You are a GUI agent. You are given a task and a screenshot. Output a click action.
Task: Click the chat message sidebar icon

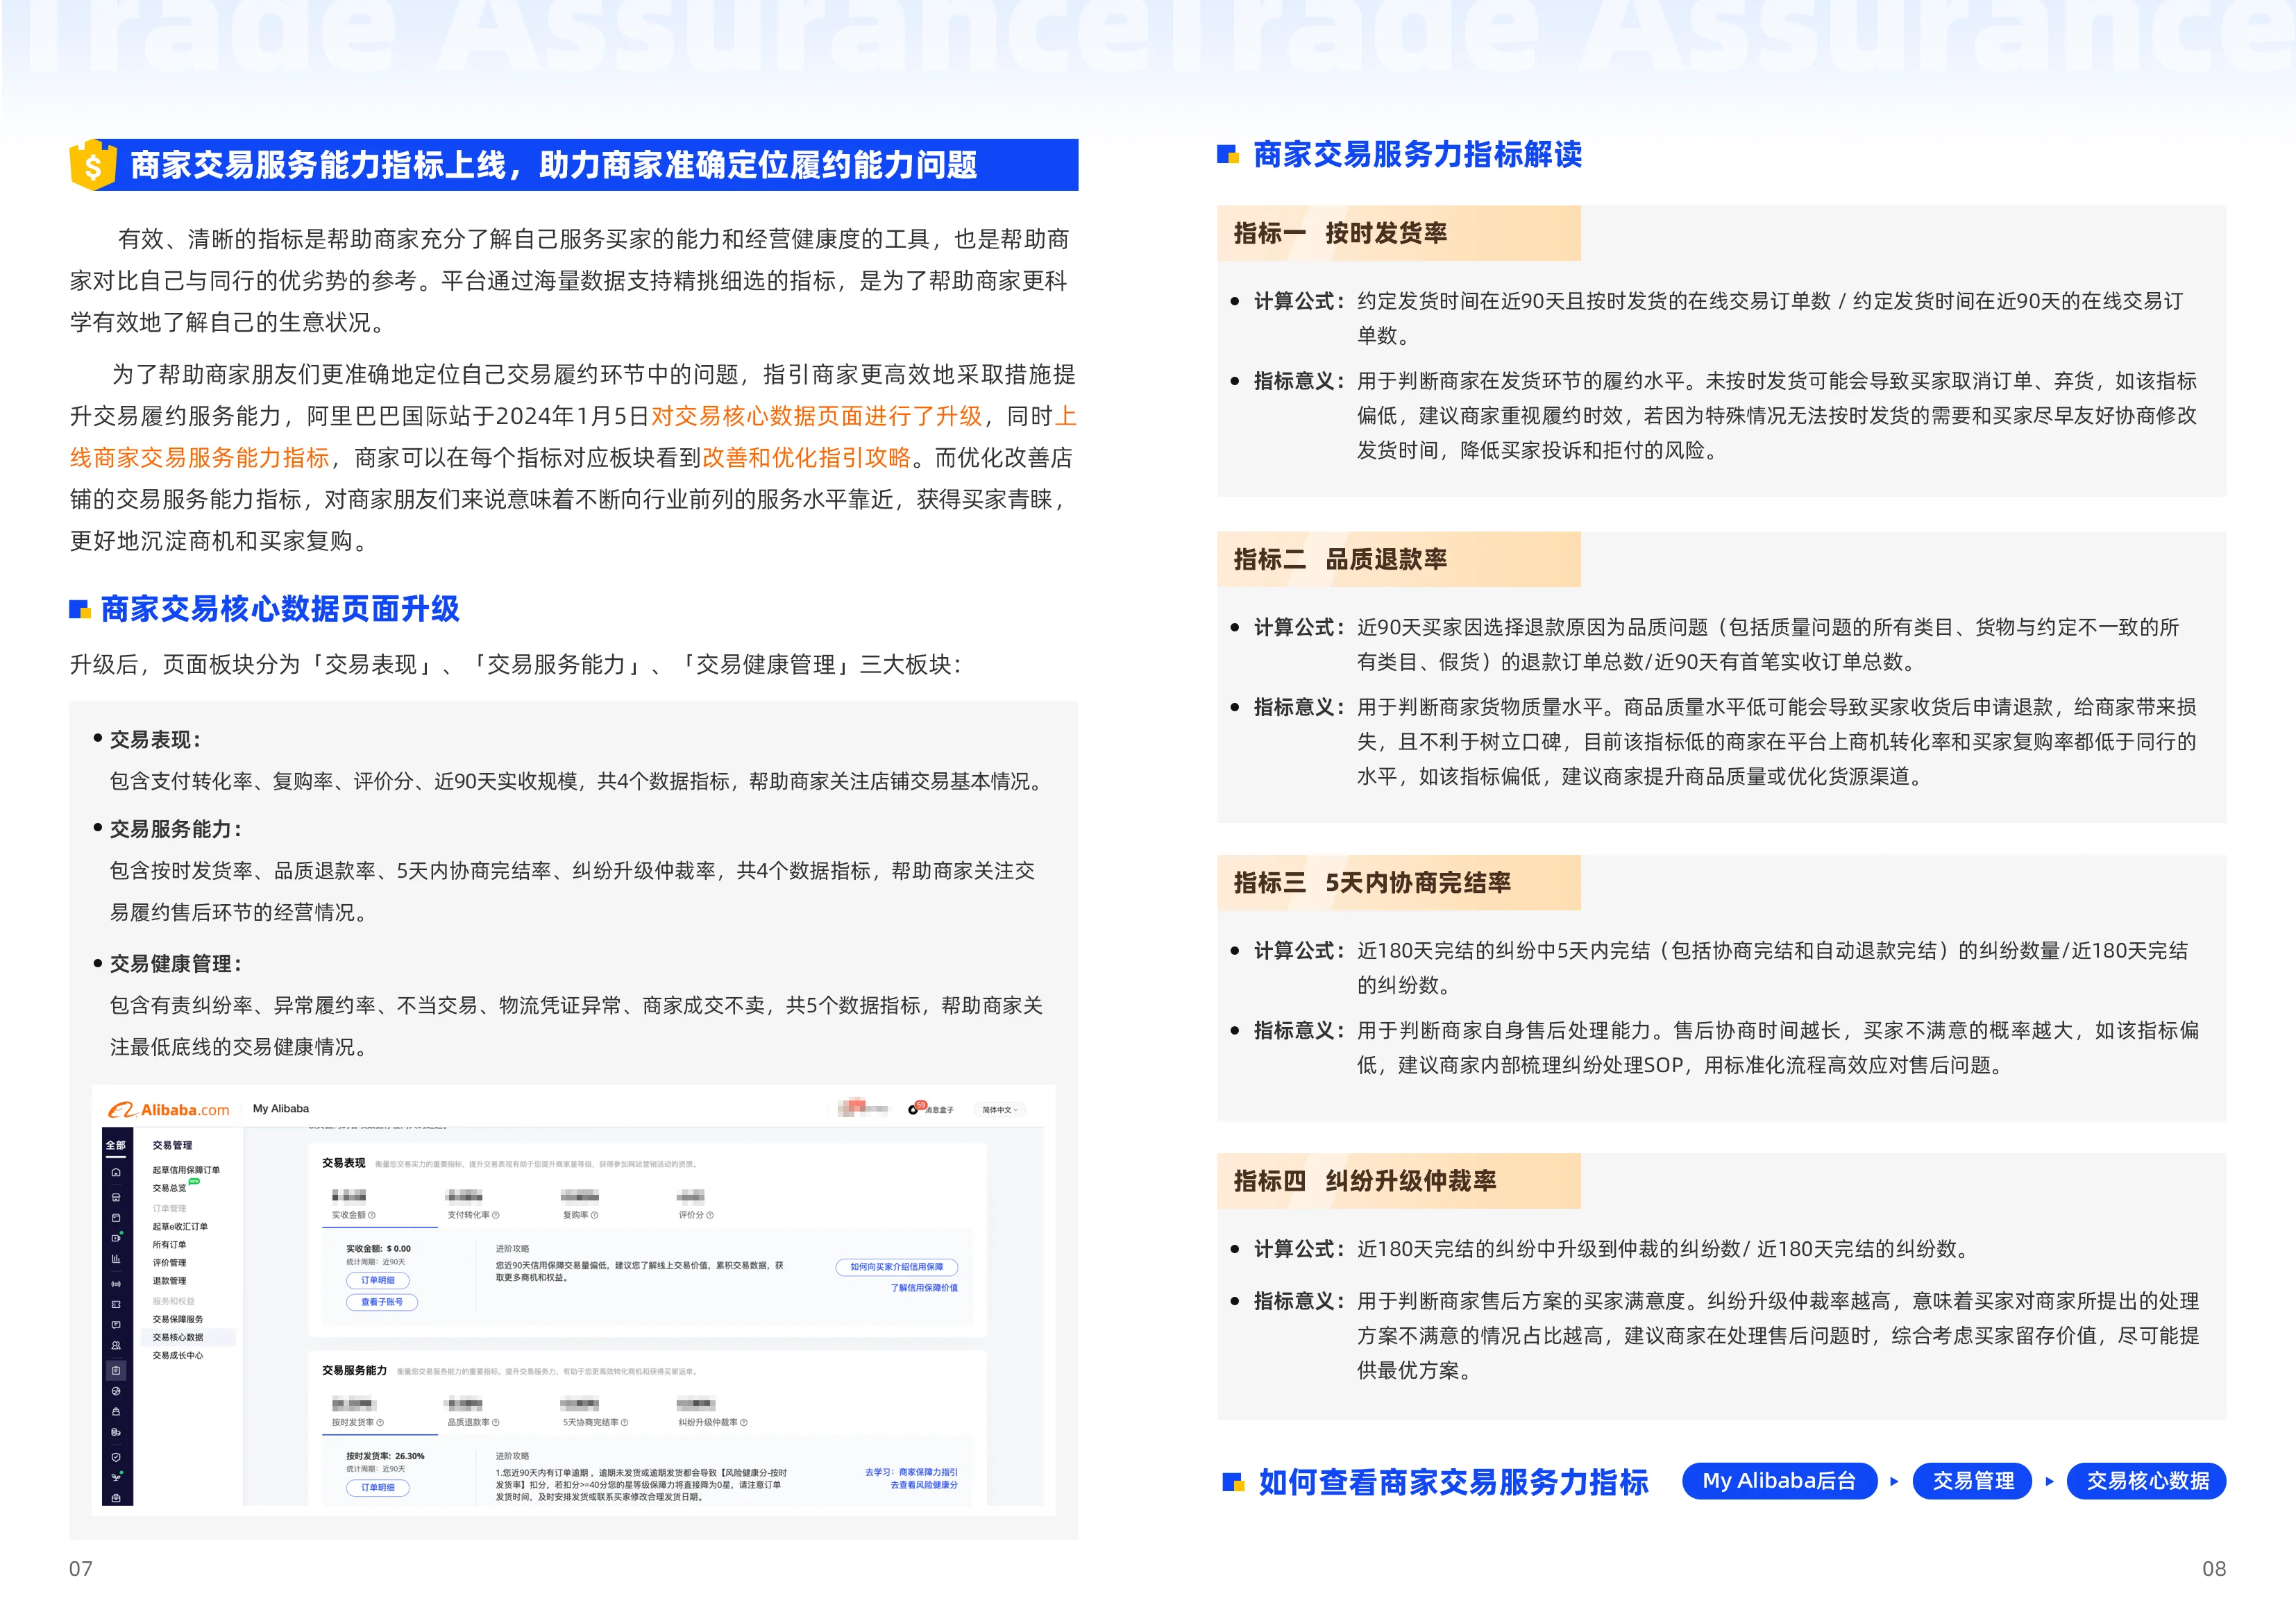pos(116,1325)
